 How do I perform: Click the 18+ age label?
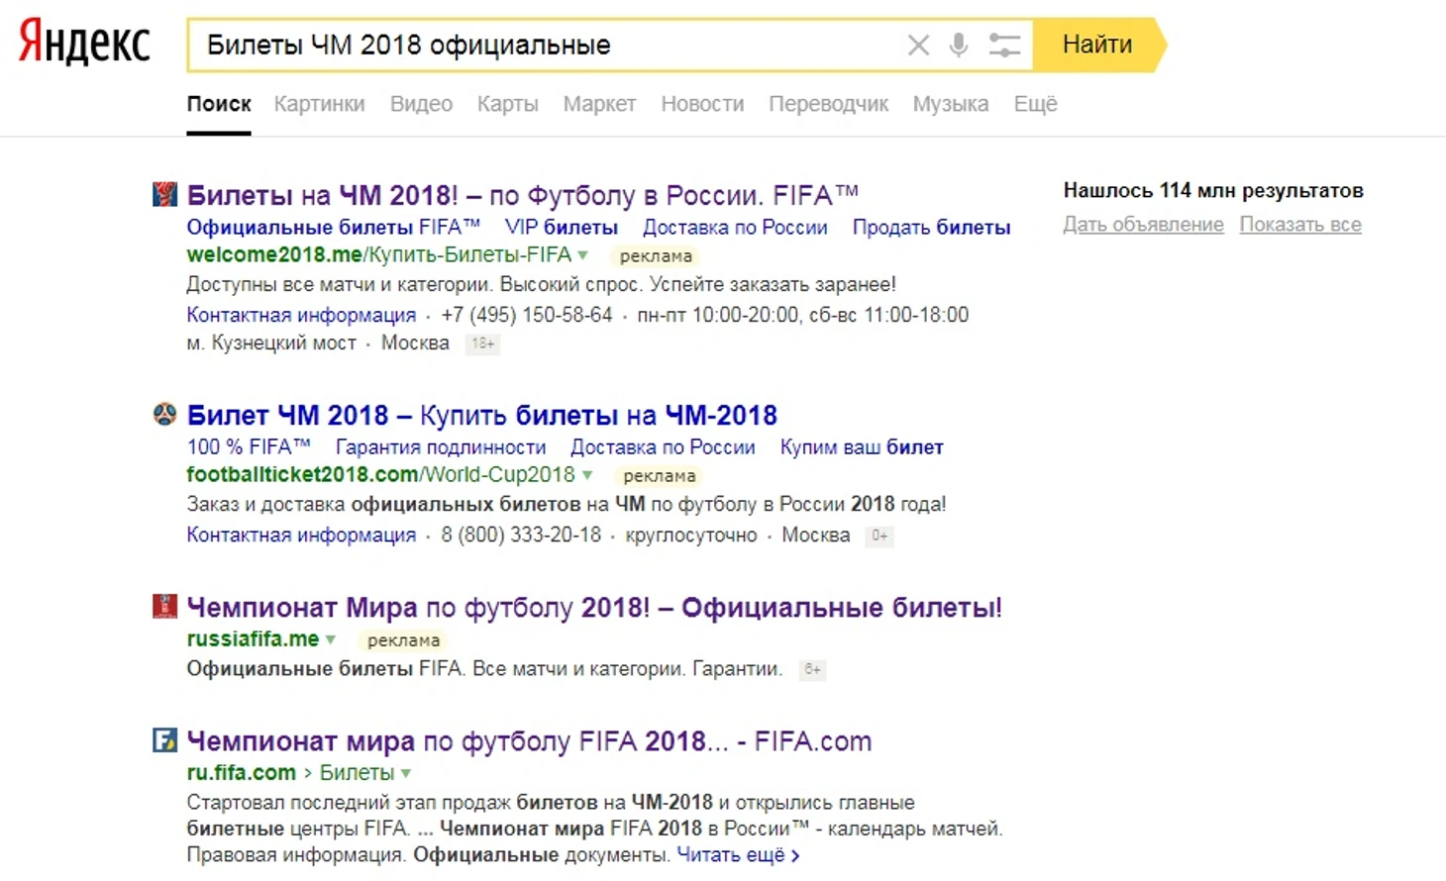[x=482, y=343]
